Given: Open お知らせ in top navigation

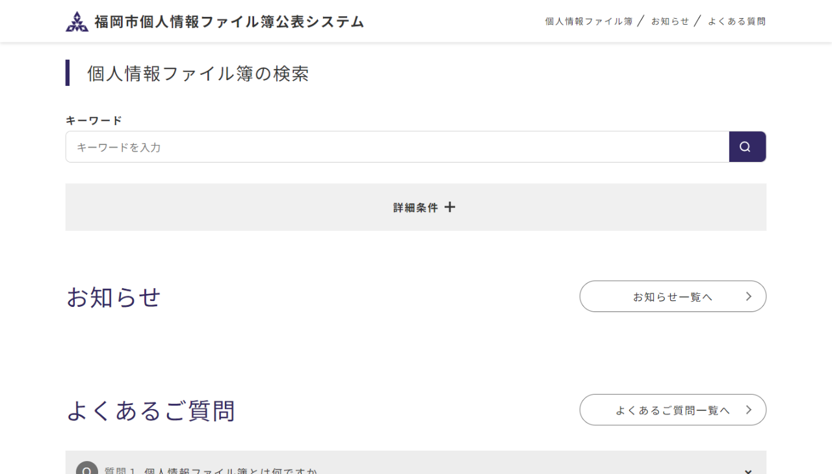Looking at the screenshot, I should pyautogui.click(x=670, y=21).
